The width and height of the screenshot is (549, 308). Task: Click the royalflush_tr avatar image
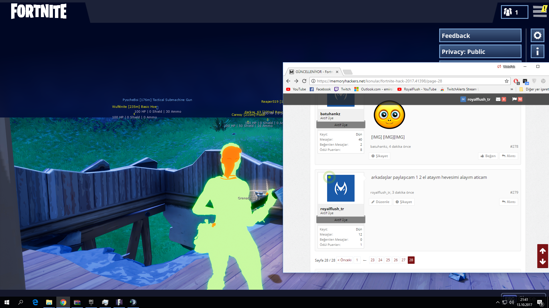[x=341, y=188]
